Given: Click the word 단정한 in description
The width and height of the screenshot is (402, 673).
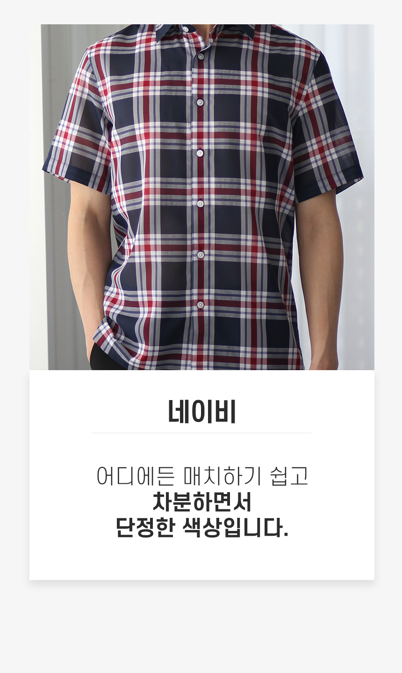Looking at the screenshot, I should coord(145,528).
